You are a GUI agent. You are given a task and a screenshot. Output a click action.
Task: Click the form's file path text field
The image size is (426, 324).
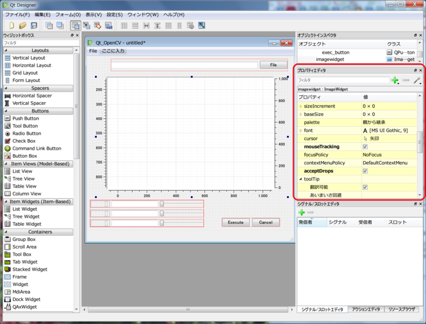pos(184,65)
